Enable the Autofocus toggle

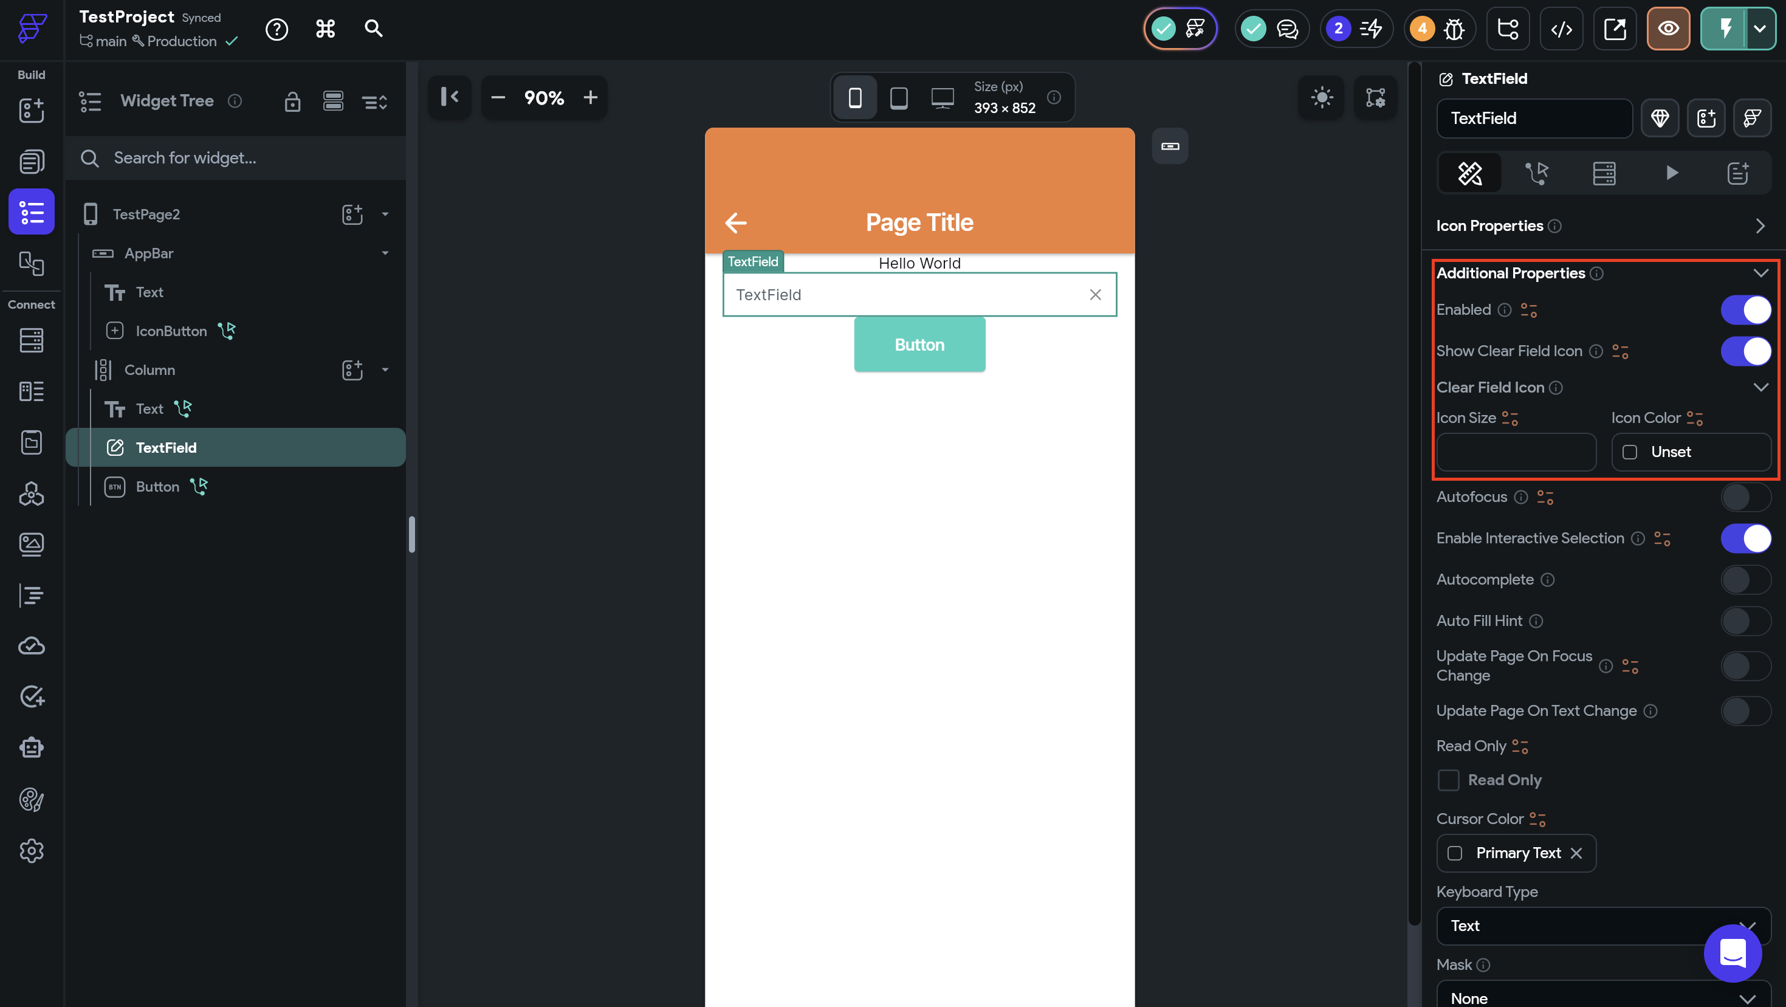click(1745, 497)
